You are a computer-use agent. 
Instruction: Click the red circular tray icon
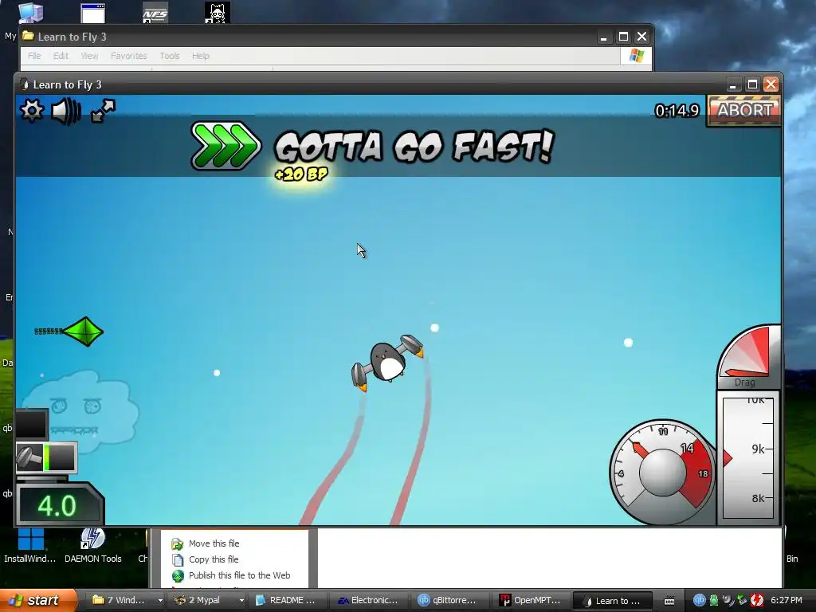coord(757,600)
